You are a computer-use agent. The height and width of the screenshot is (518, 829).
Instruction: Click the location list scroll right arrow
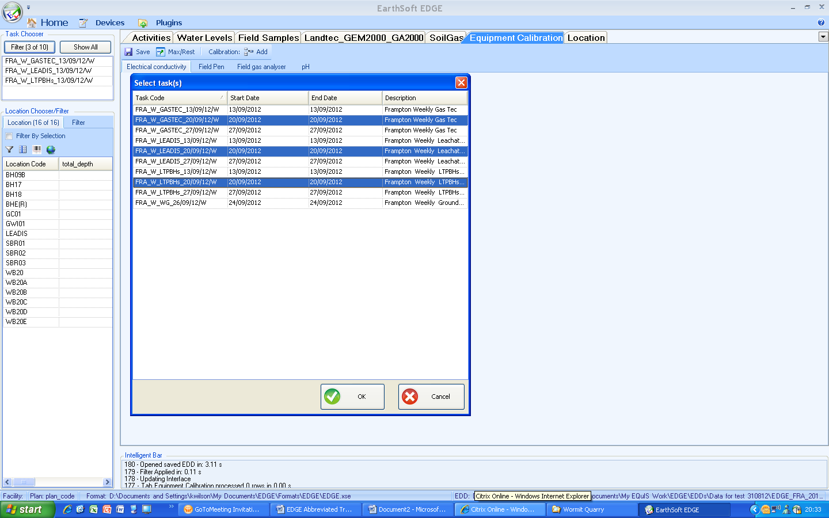point(107,482)
